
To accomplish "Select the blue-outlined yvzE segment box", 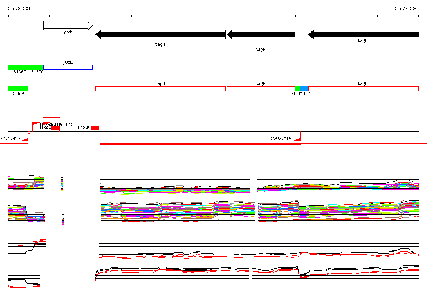I will [68, 67].
